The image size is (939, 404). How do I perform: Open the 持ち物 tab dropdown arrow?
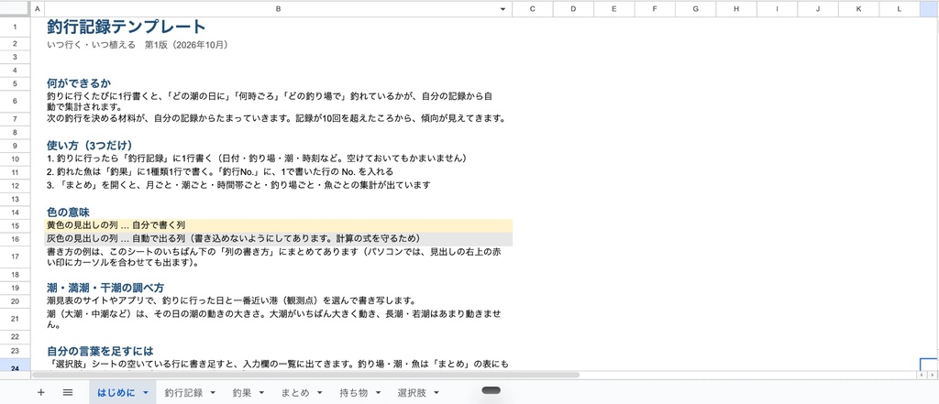click(x=378, y=393)
